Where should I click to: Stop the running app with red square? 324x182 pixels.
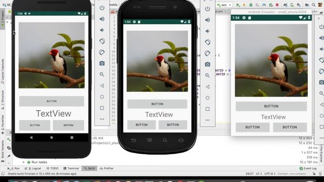pos(277,5)
